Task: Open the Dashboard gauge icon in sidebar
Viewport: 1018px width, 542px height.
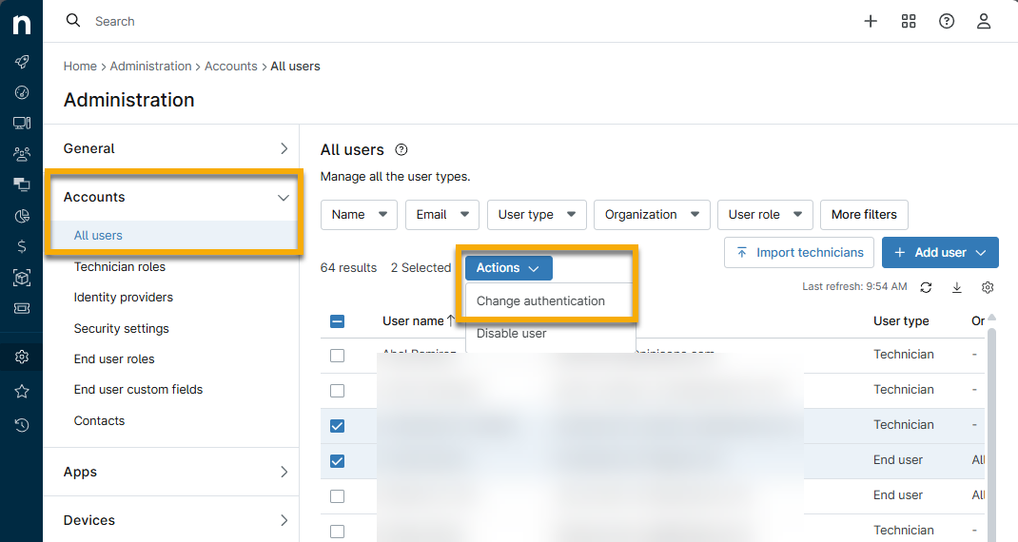Action: (22, 92)
